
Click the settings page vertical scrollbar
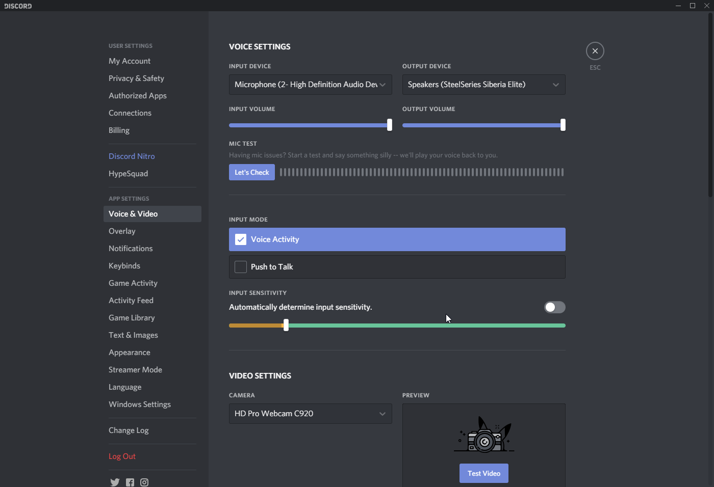[x=710, y=105]
